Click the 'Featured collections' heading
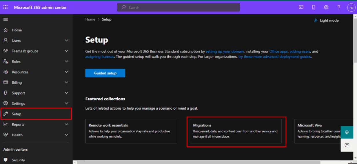 click(x=105, y=99)
